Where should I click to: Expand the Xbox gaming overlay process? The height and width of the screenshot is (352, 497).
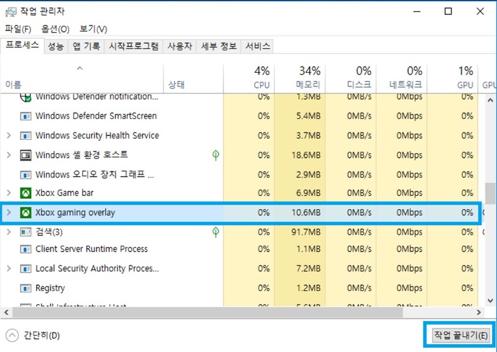point(9,213)
